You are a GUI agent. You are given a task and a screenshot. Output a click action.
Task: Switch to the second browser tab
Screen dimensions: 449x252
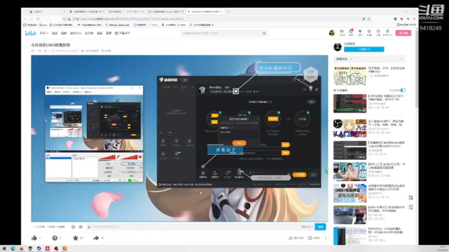(86, 12)
